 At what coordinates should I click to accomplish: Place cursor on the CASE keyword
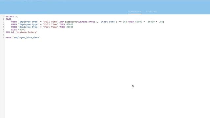[x=9, y=19]
